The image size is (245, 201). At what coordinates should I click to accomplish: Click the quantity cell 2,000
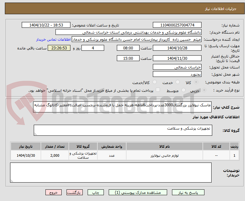pyautogui.click(x=55, y=155)
